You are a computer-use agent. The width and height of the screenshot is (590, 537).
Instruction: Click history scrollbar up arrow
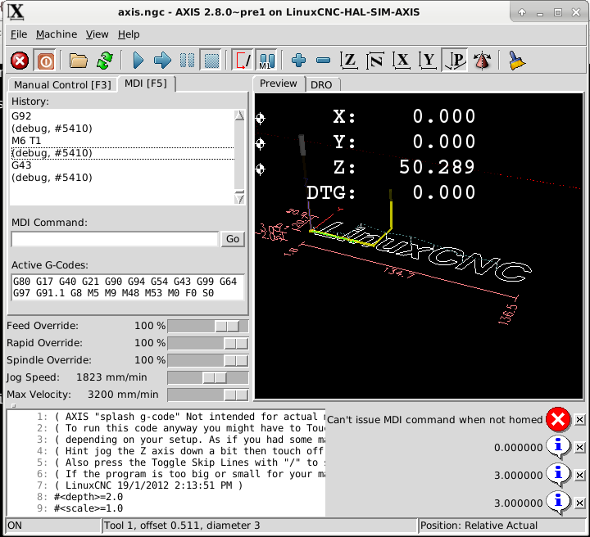click(x=239, y=115)
